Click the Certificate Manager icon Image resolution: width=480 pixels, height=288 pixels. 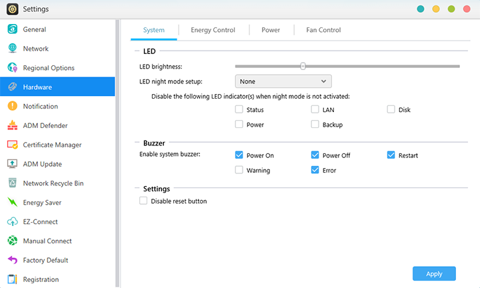[12, 145]
